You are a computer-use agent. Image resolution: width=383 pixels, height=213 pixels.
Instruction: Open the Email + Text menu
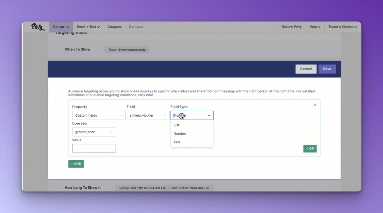[x=88, y=27]
